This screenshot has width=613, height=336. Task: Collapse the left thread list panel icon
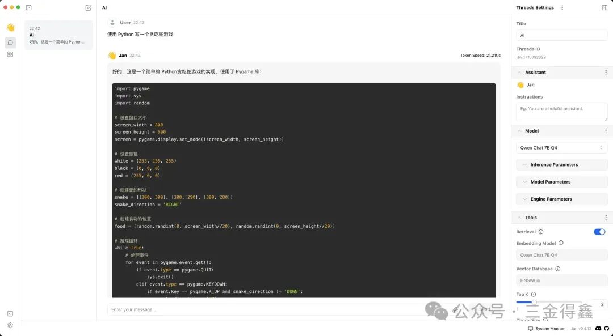coord(28,7)
